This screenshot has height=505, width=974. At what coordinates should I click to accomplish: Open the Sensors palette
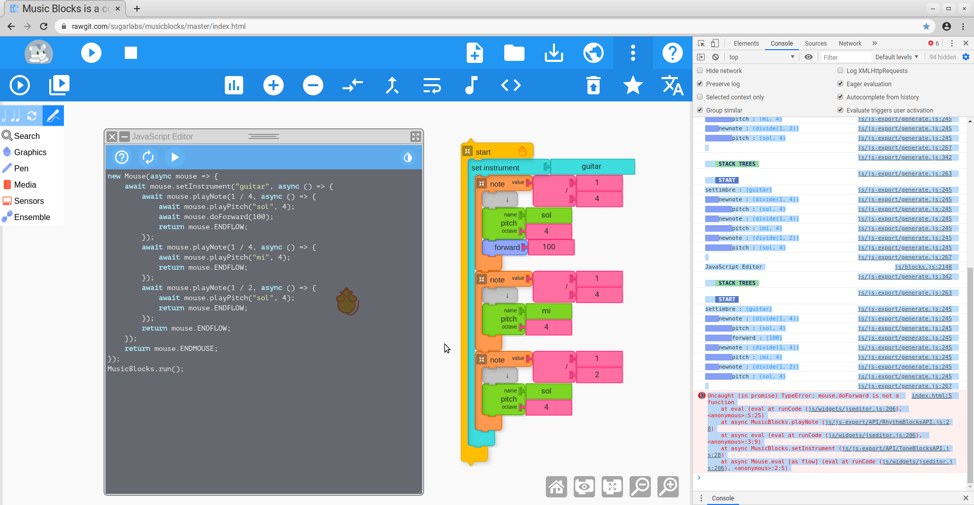(28, 200)
